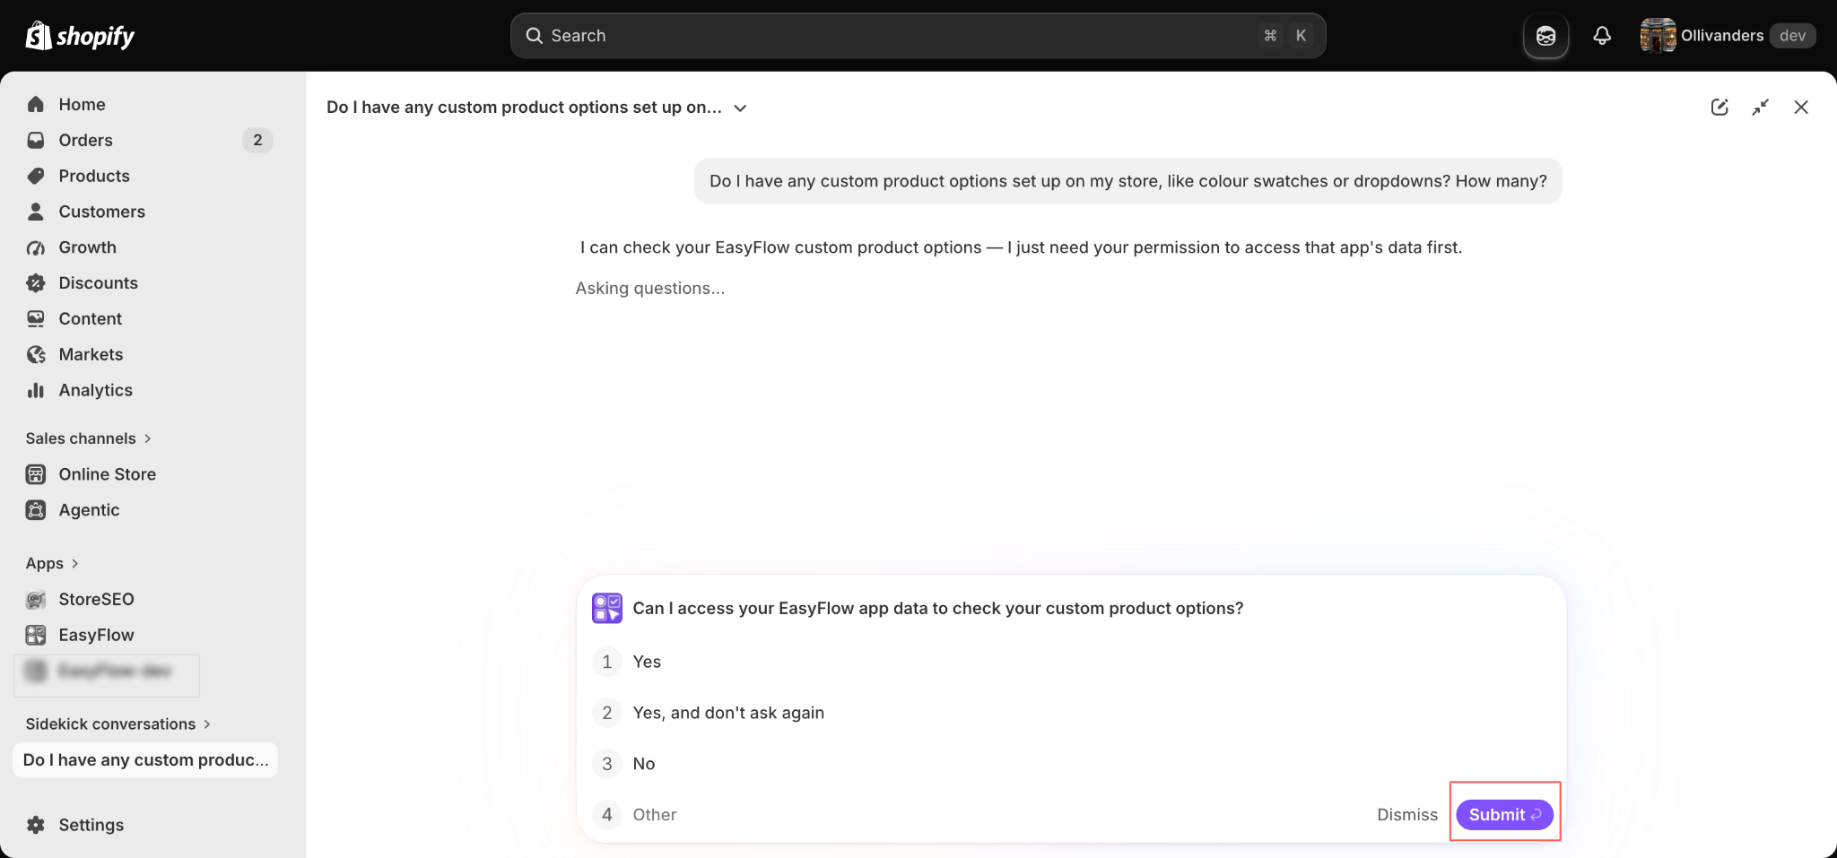
Task: Open the Sidekick assistant icon in top bar
Action: coord(1545,36)
